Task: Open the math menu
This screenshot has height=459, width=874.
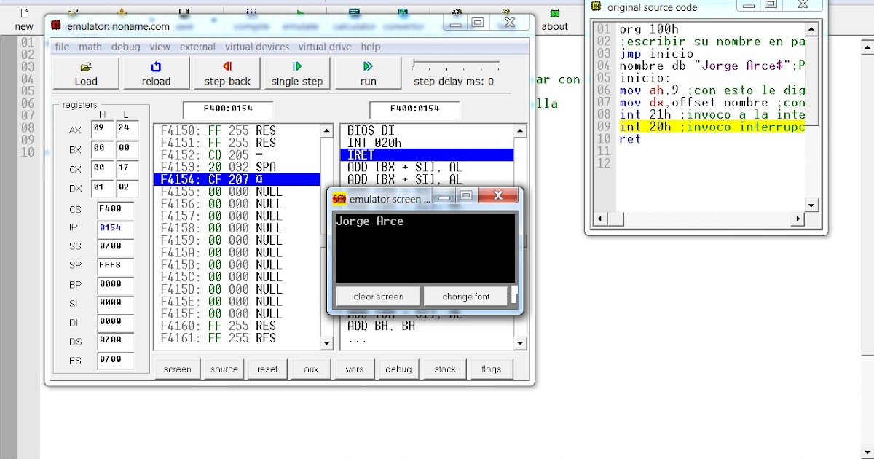Action: pos(90,47)
